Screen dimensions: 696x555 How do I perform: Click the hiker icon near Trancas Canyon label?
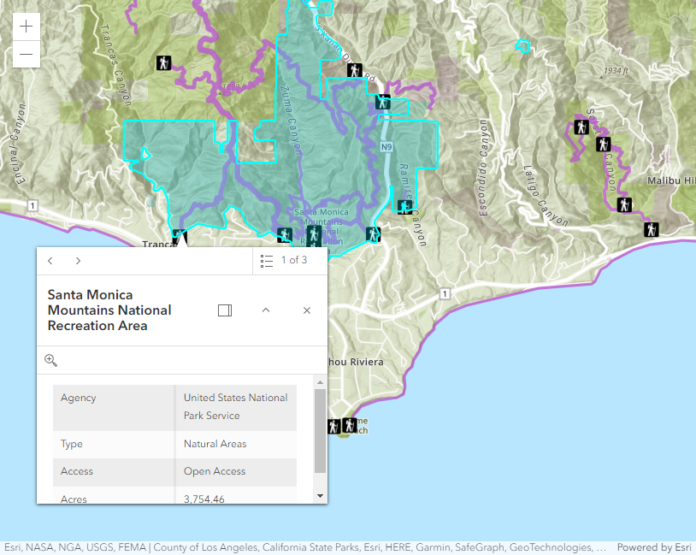click(x=163, y=62)
